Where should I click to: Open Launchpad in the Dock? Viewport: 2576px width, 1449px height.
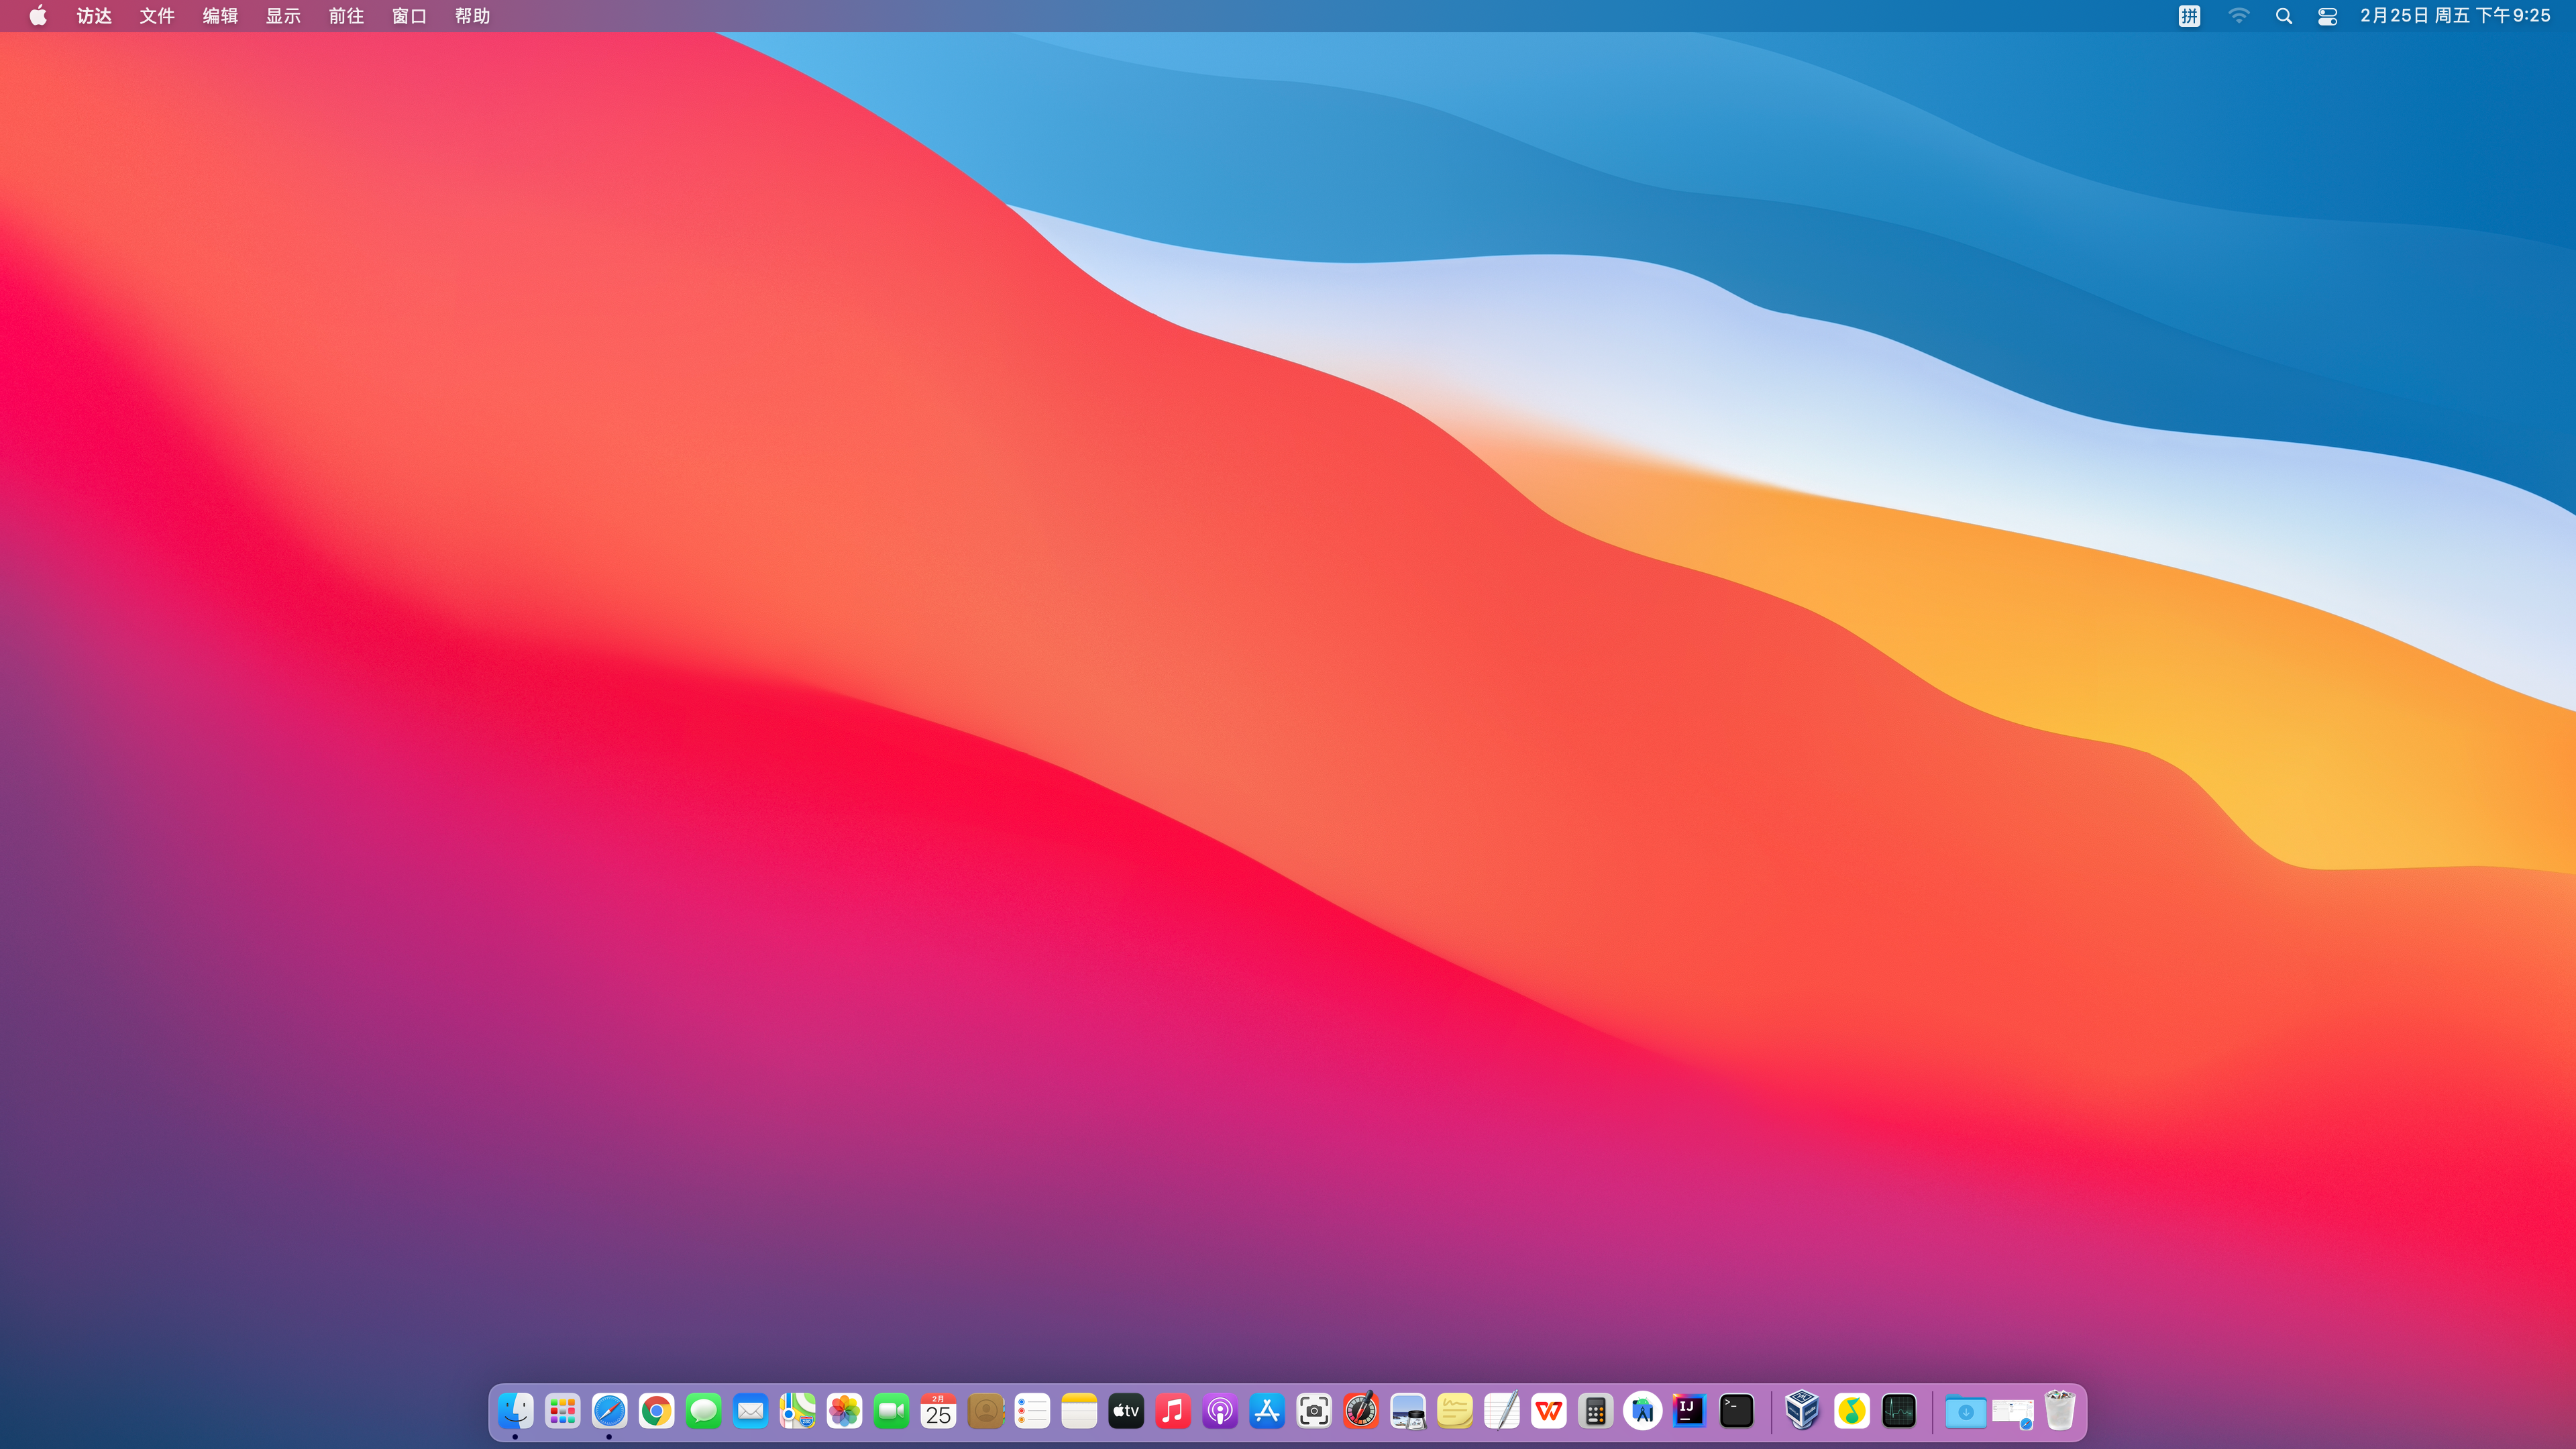point(563,1411)
